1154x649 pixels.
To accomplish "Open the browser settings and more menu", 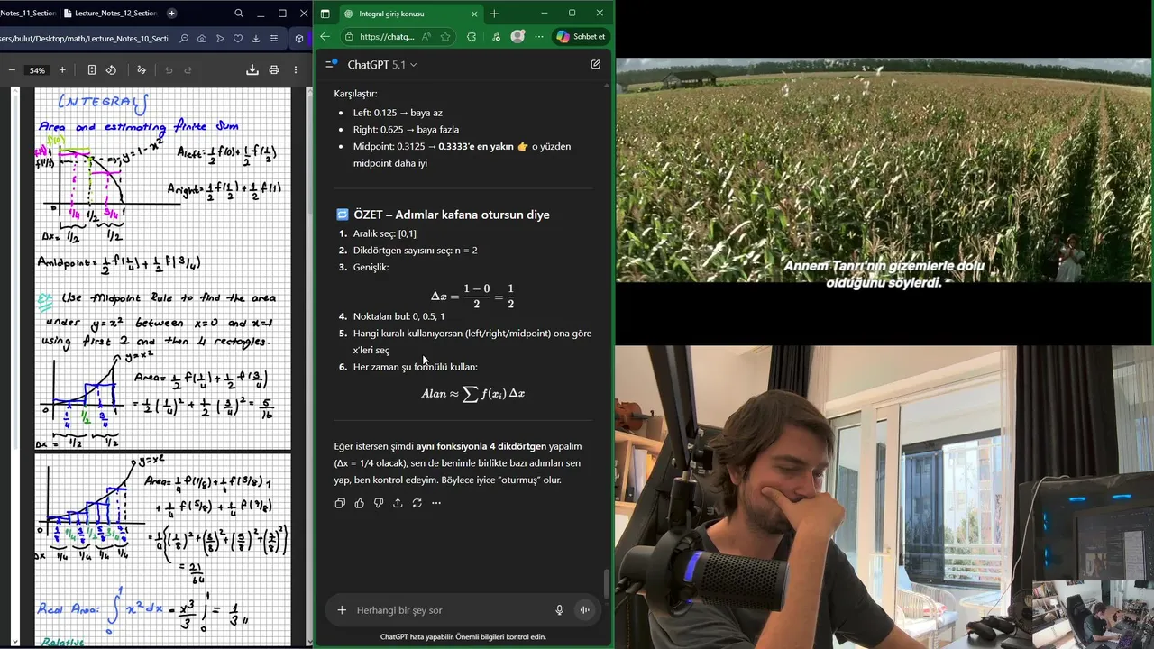I will pos(539,37).
